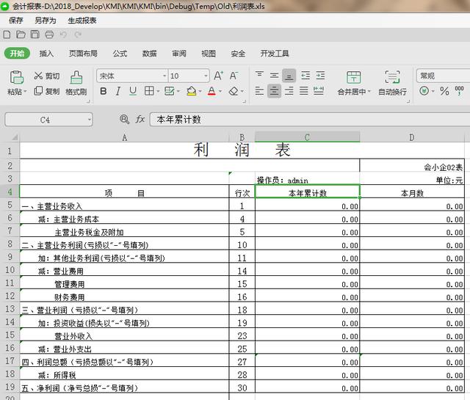Click the 保存 (Save) menu button
This screenshot has width=470, height=400.
[x=16, y=21]
